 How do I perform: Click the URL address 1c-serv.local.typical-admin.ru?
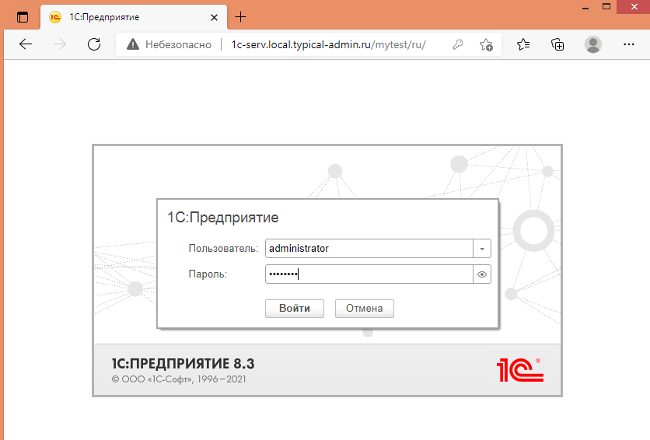tap(301, 45)
